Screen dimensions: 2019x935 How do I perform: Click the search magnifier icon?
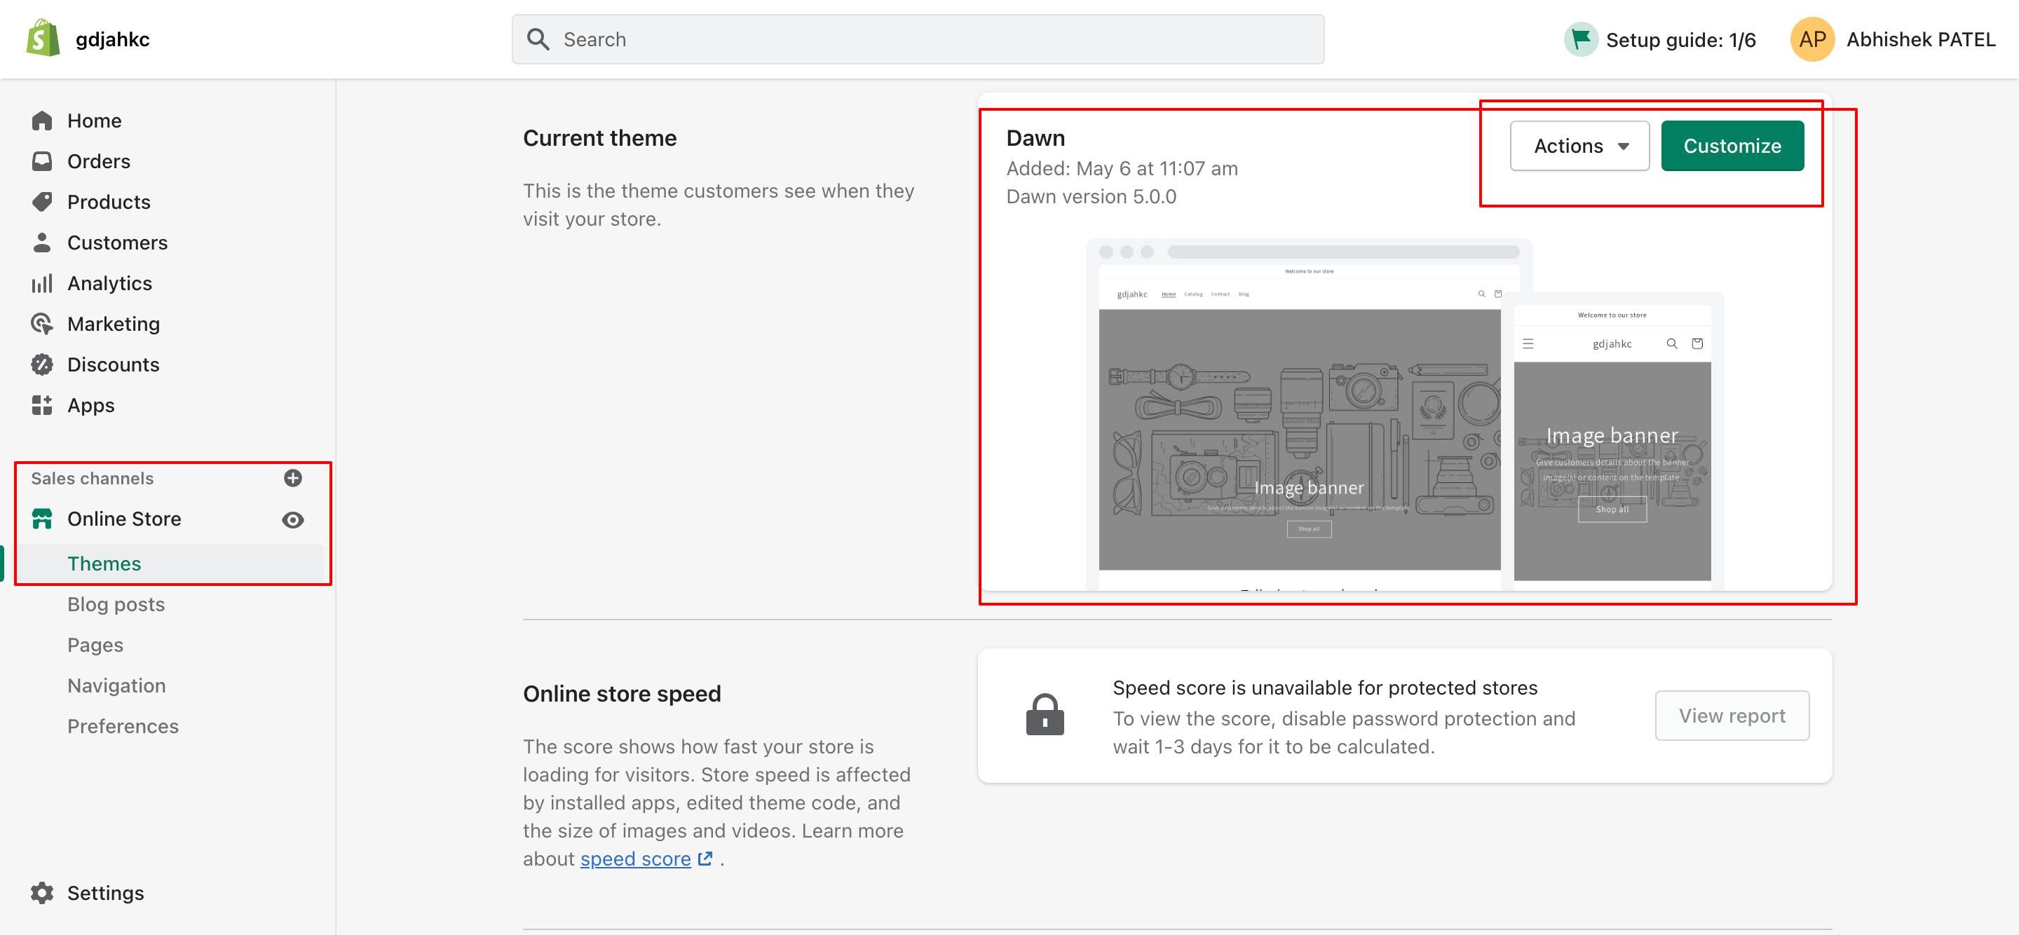538,39
